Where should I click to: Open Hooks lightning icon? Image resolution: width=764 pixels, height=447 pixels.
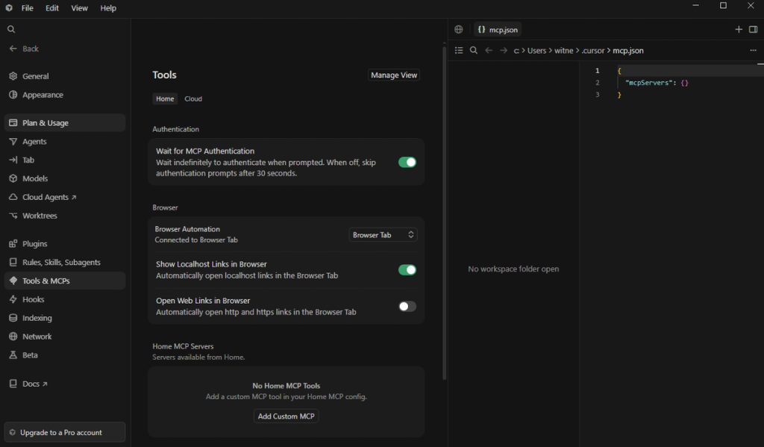pyautogui.click(x=13, y=299)
